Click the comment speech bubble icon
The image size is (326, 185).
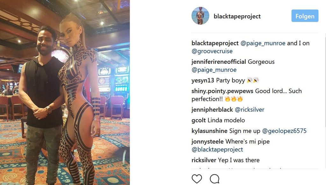215,179
